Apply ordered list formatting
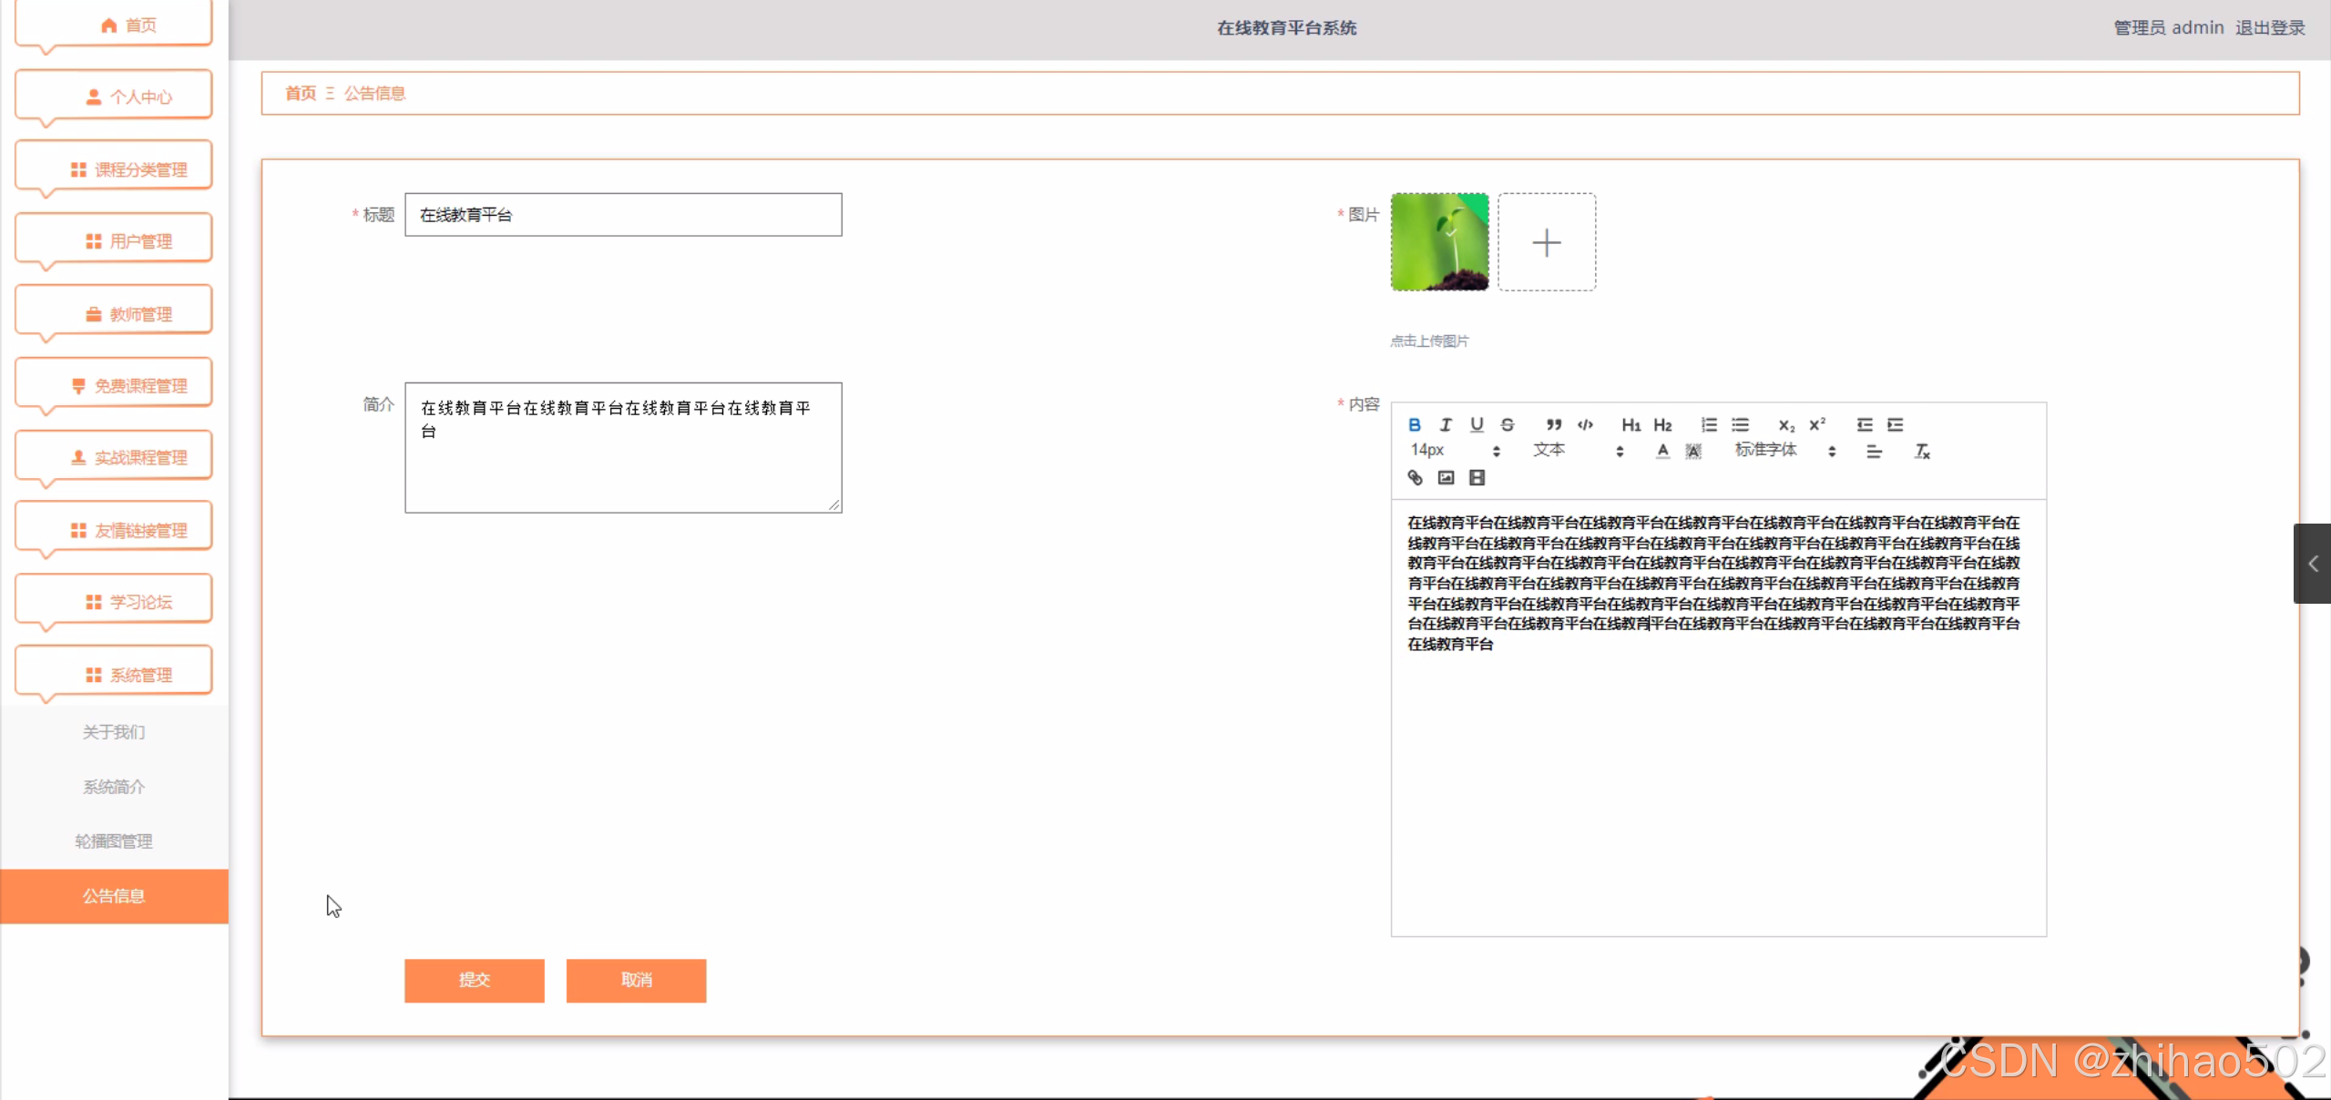The height and width of the screenshot is (1100, 2331). point(1709,424)
